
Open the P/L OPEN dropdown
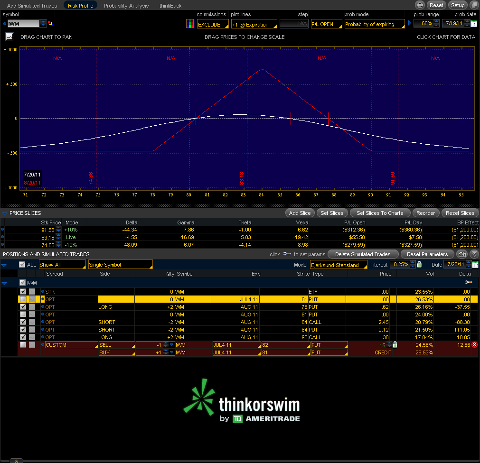(x=326, y=24)
